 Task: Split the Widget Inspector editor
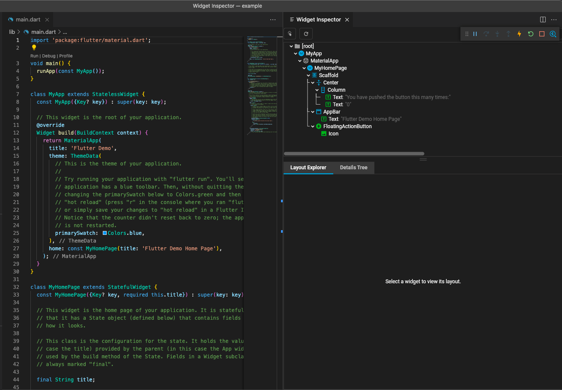(x=543, y=20)
